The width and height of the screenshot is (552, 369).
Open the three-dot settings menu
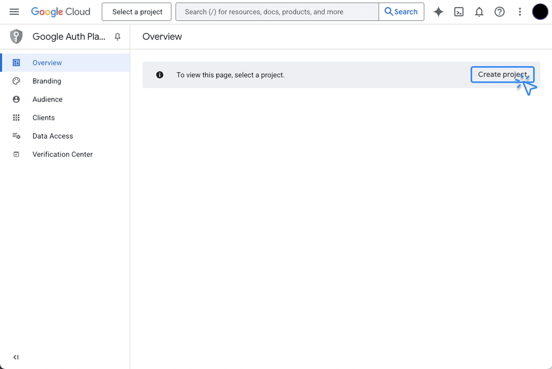(520, 12)
